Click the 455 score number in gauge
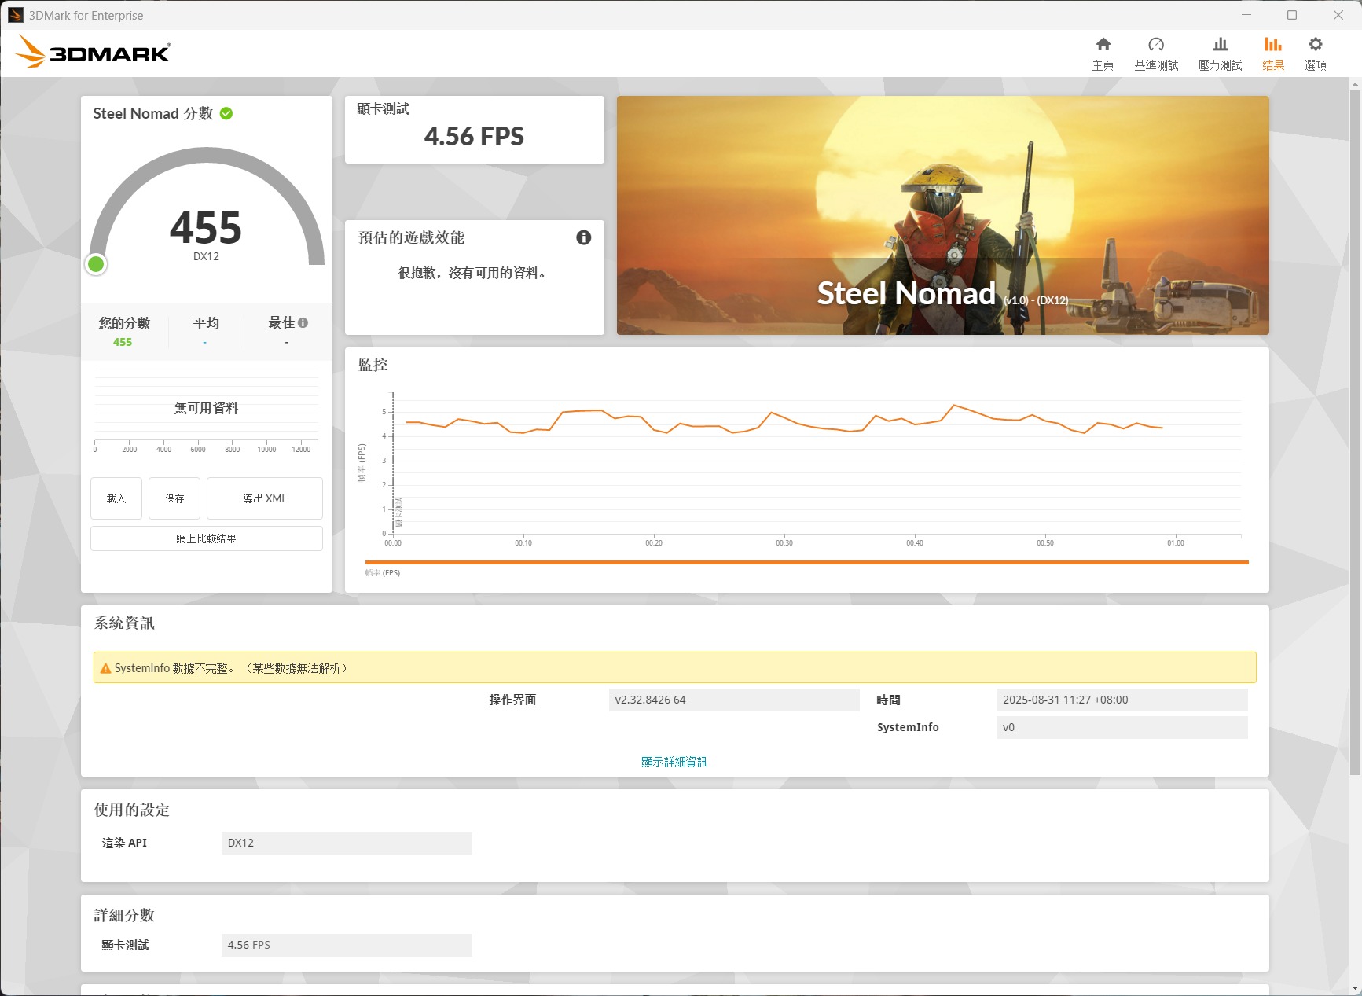This screenshot has height=996, width=1362. [x=206, y=228]
